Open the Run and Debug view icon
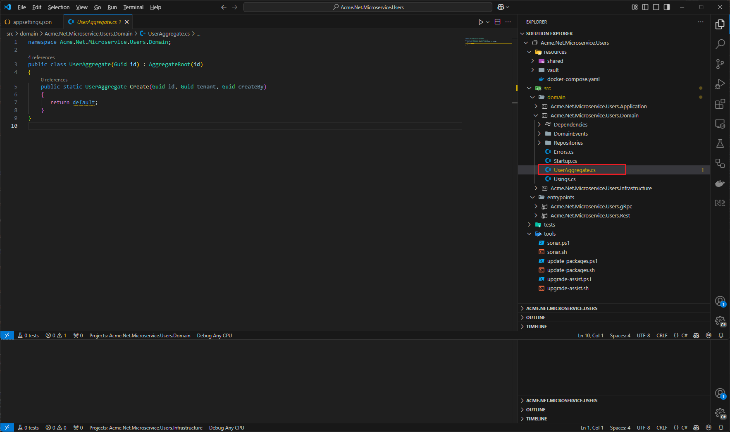This screenshot has height=432, width=730. pos(720,84)
